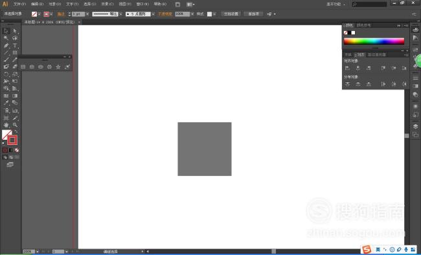This screenshot has width=421, height=255.
Task: Click the horizontal align right icon
Action: coord(369,68)
